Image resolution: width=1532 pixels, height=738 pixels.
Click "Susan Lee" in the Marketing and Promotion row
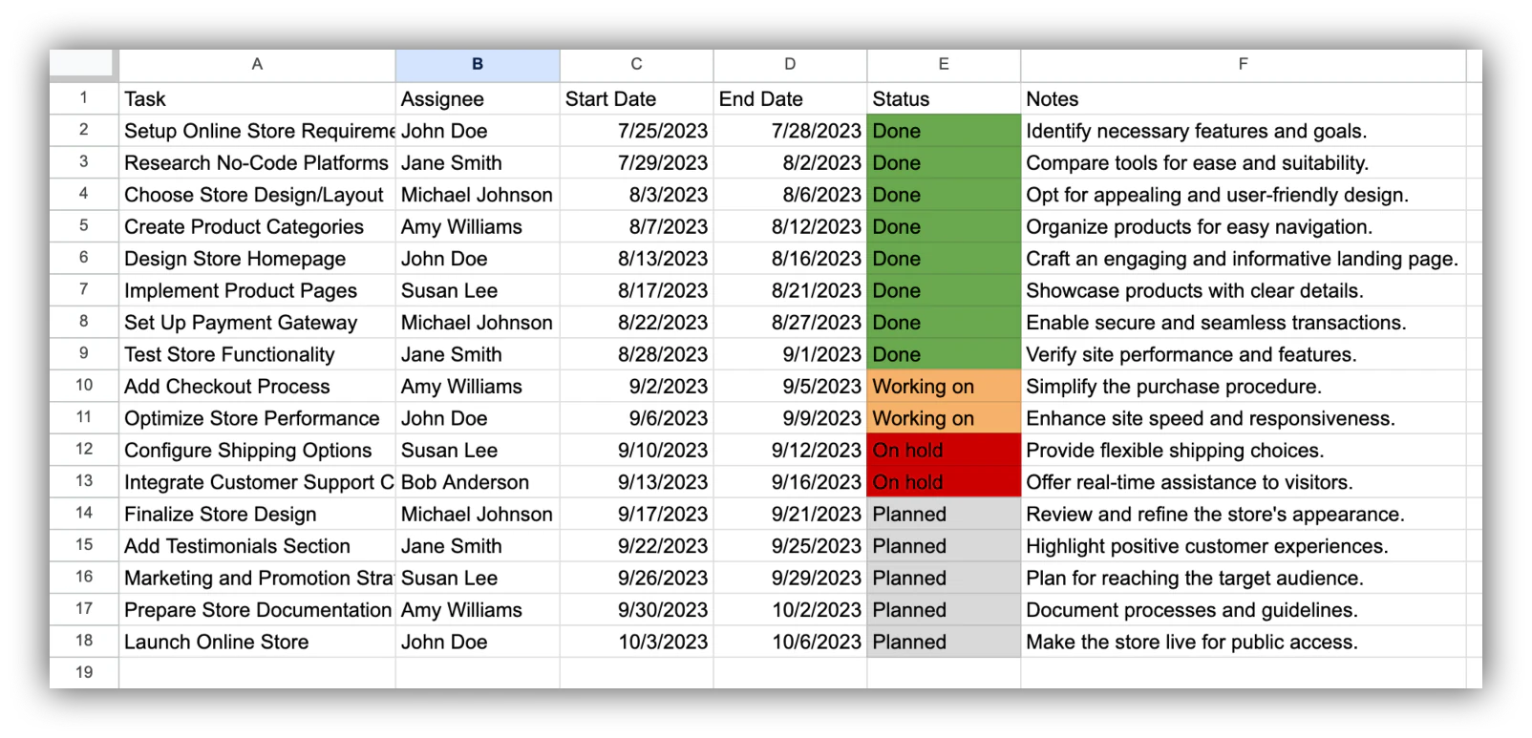click(x=478, y=578)
